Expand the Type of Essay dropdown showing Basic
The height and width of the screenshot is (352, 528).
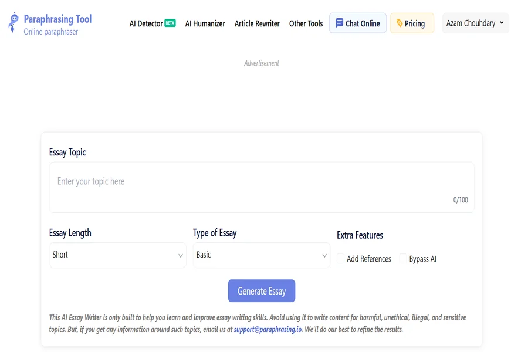tap(261, 255)
